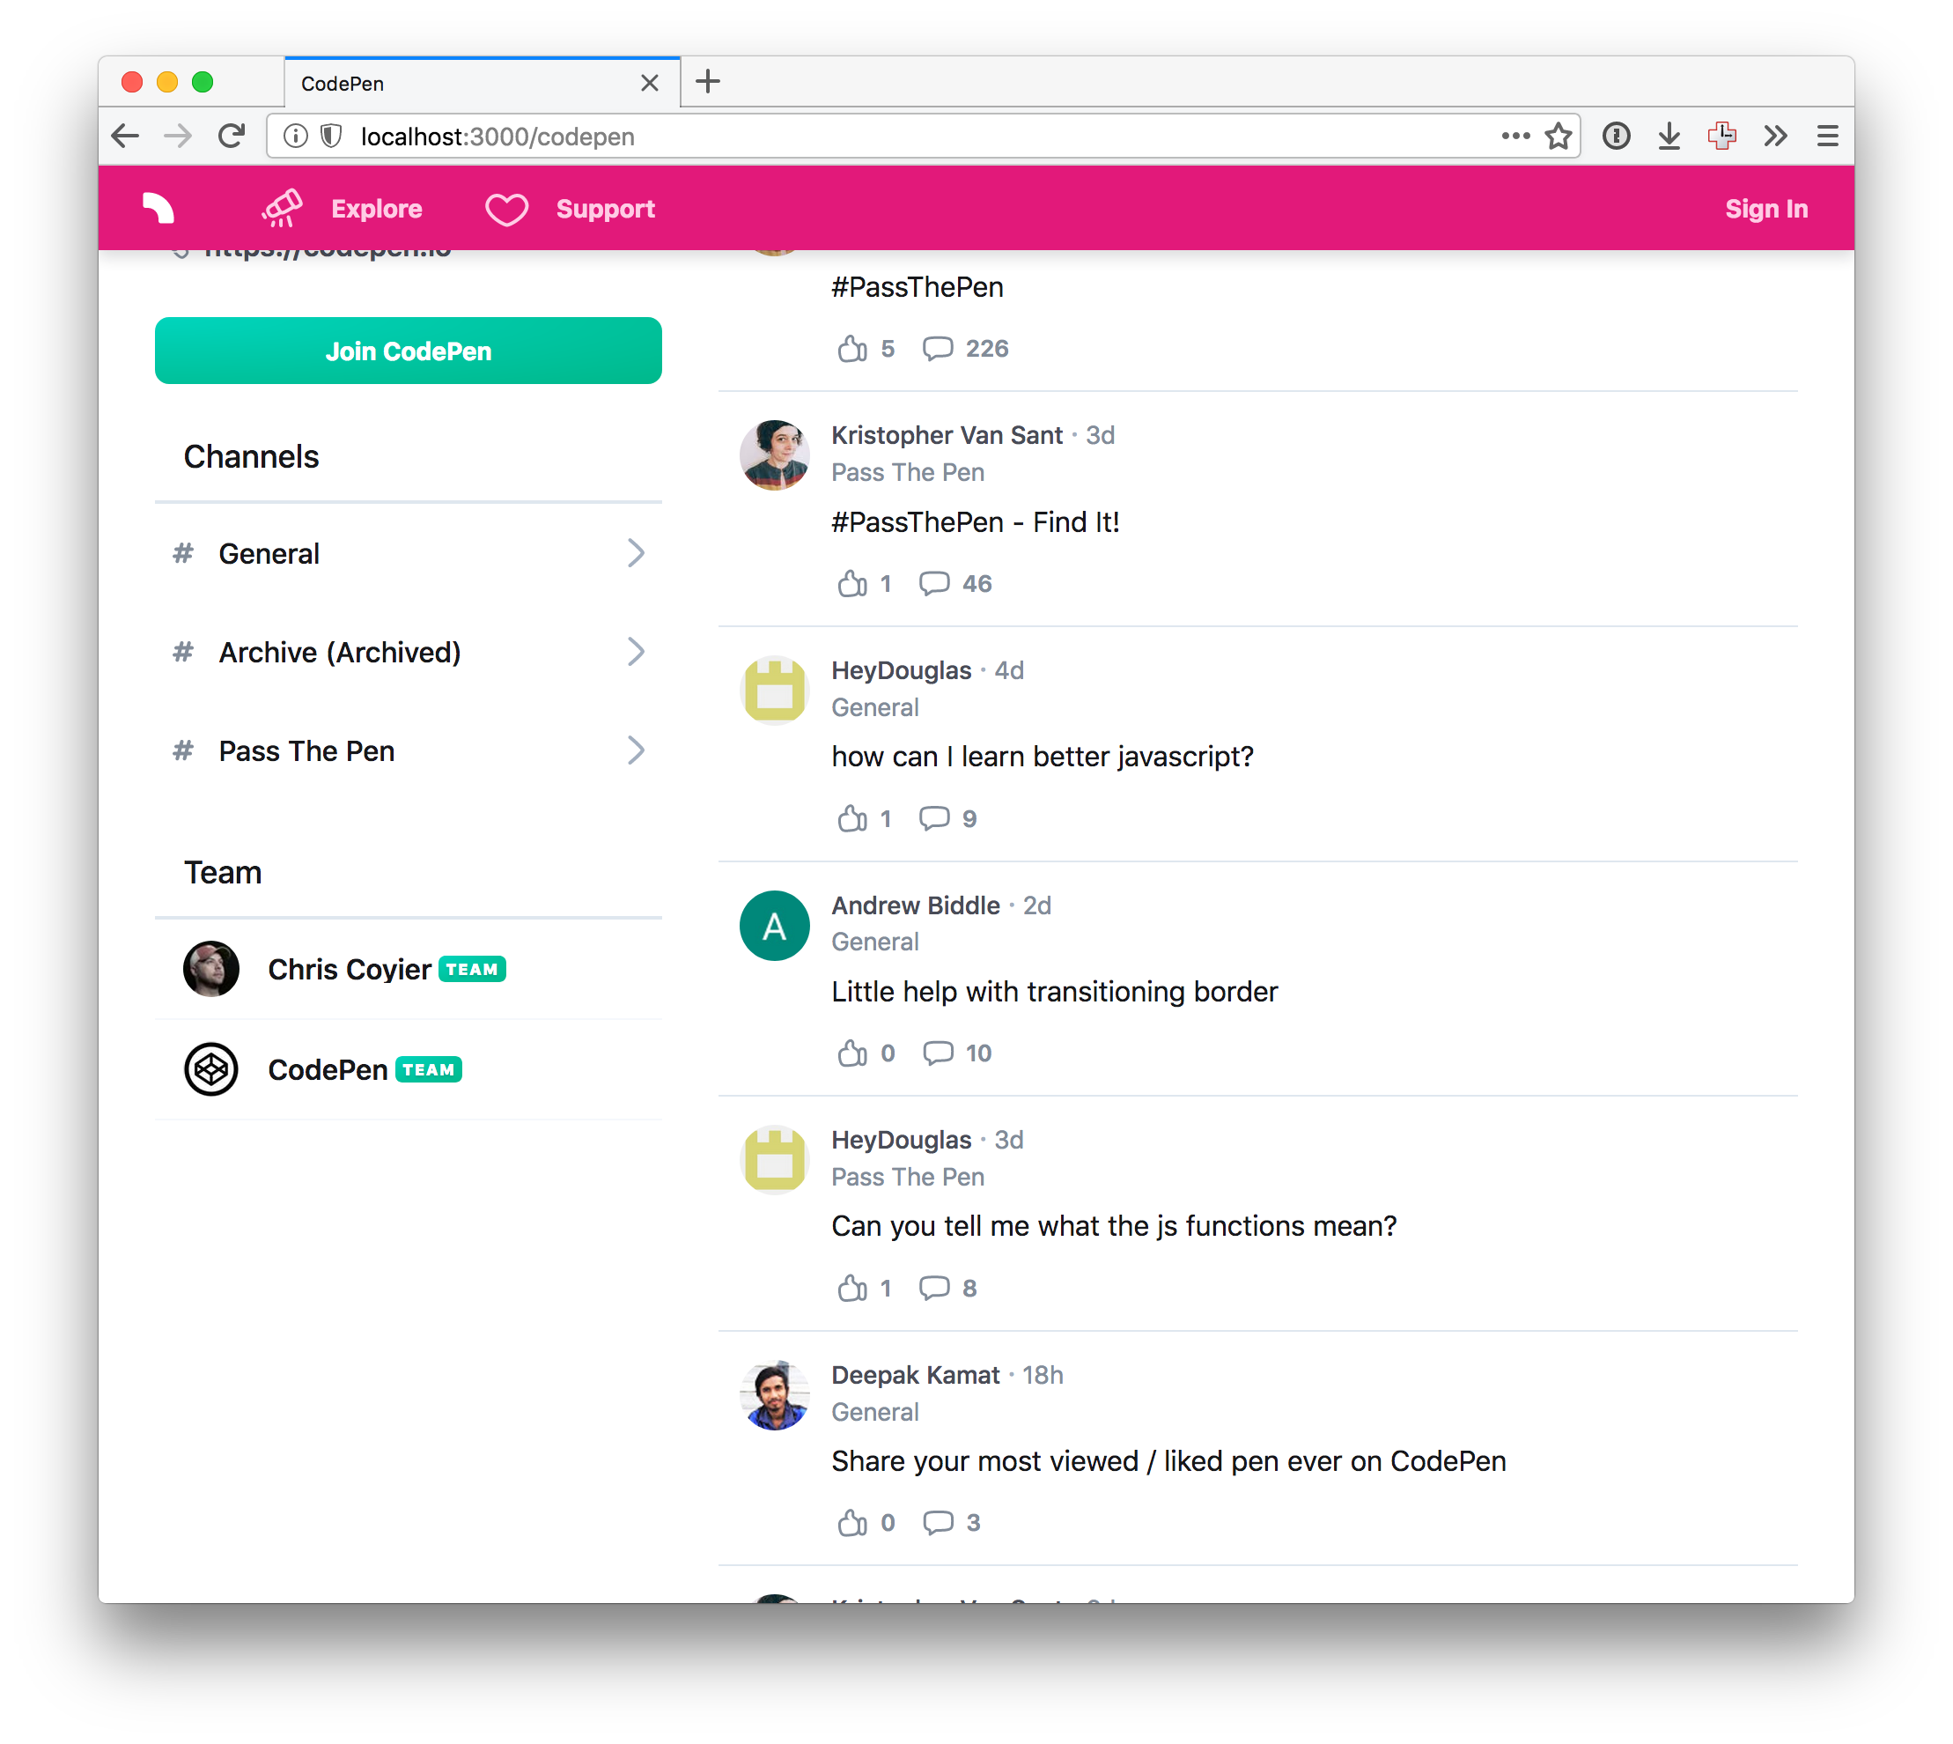Click the Join CodePen button

click(408, 351)
